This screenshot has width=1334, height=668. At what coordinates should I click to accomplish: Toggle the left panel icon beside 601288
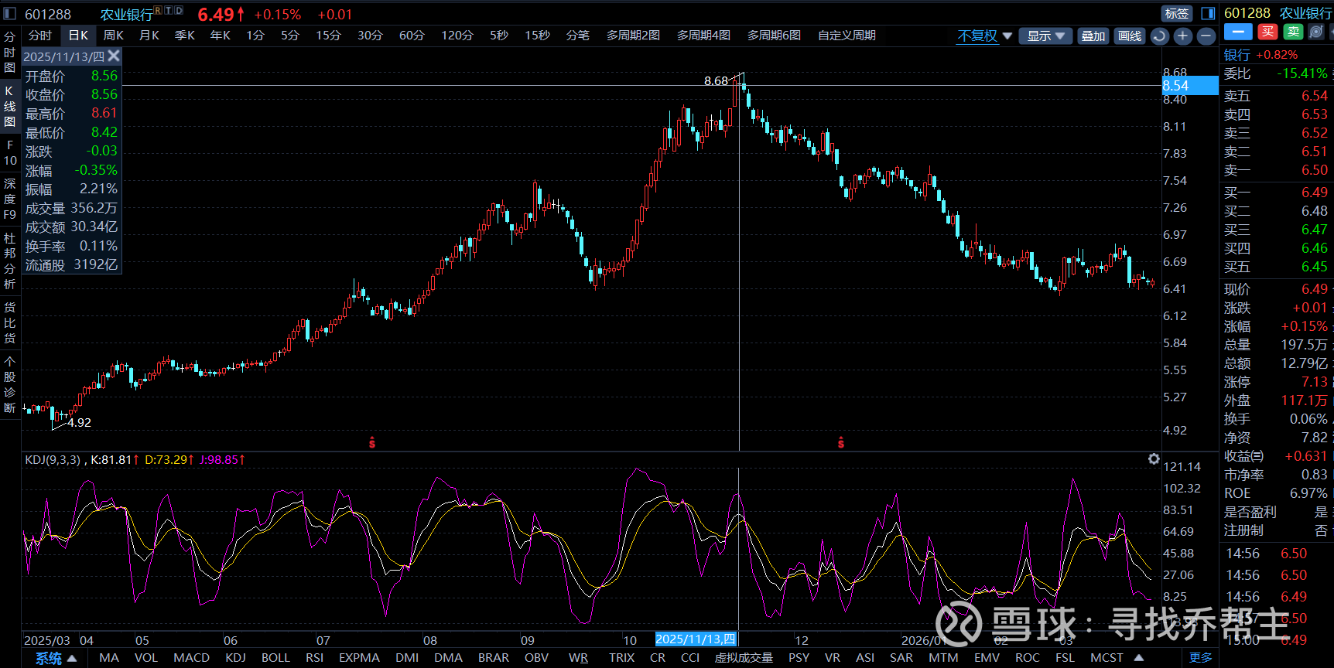(x=10, y=14)
